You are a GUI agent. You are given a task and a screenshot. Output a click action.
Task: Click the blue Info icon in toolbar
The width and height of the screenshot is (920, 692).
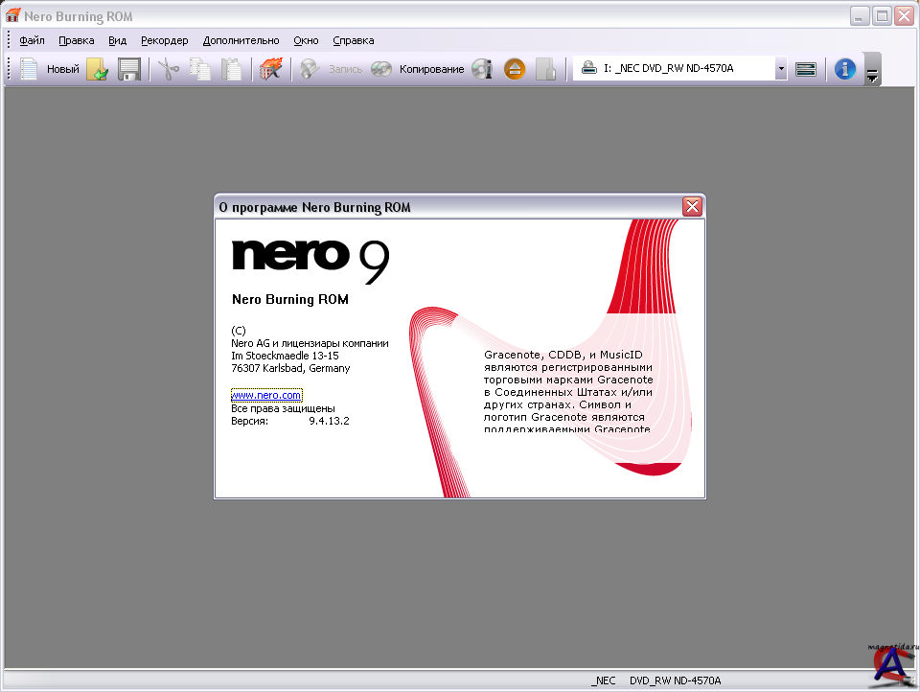tap(844, 69)
